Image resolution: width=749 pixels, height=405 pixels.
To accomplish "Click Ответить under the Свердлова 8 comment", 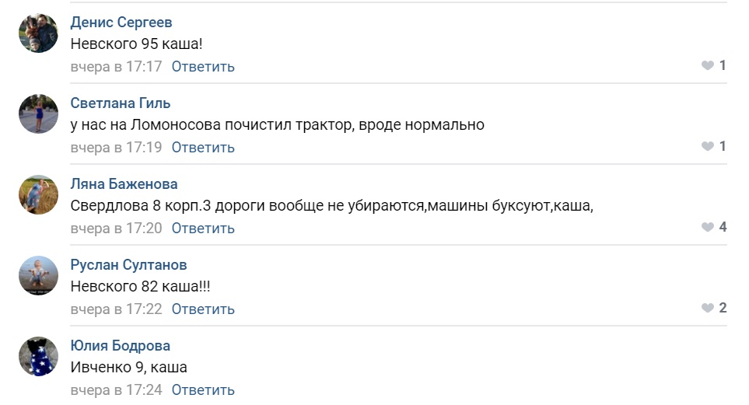I will point(203,229).
